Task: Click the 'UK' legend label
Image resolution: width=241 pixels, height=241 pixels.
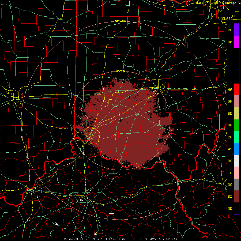Action: point(230,42)
